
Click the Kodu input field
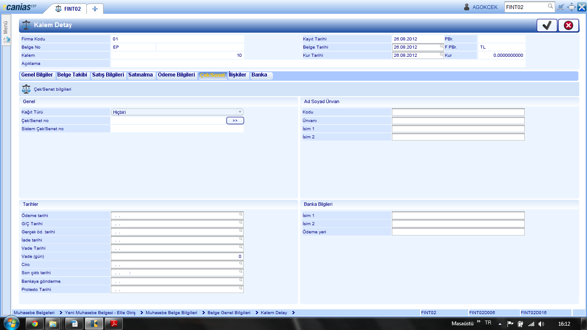click(x=458, y=112)
